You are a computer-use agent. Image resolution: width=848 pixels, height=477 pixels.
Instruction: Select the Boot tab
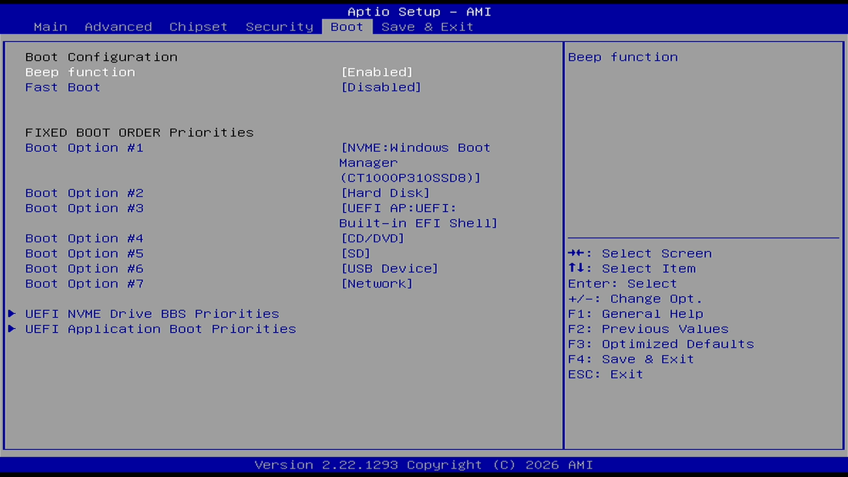(x=347, y=27)
